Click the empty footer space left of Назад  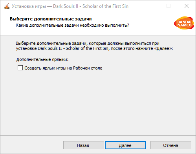point(31,145)
